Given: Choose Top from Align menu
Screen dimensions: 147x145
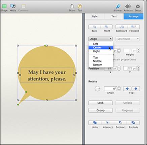Looking at the screenshot, I should click(x=101, y=57).
